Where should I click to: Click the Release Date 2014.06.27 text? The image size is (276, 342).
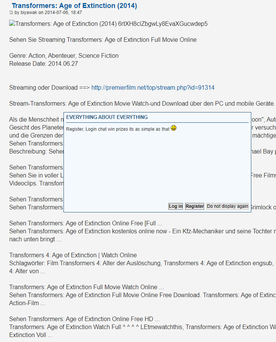43,64
